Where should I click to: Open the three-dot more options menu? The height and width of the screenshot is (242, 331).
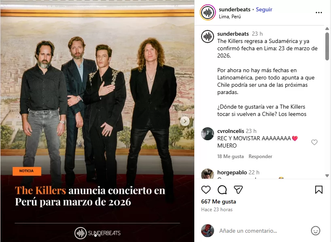319,13
